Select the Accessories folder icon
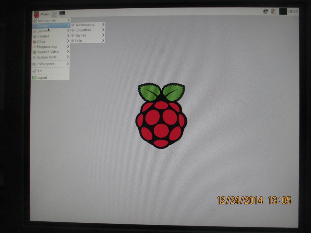Image resolution: width=311 pixels, height=233 pixels. pos(35,20)
